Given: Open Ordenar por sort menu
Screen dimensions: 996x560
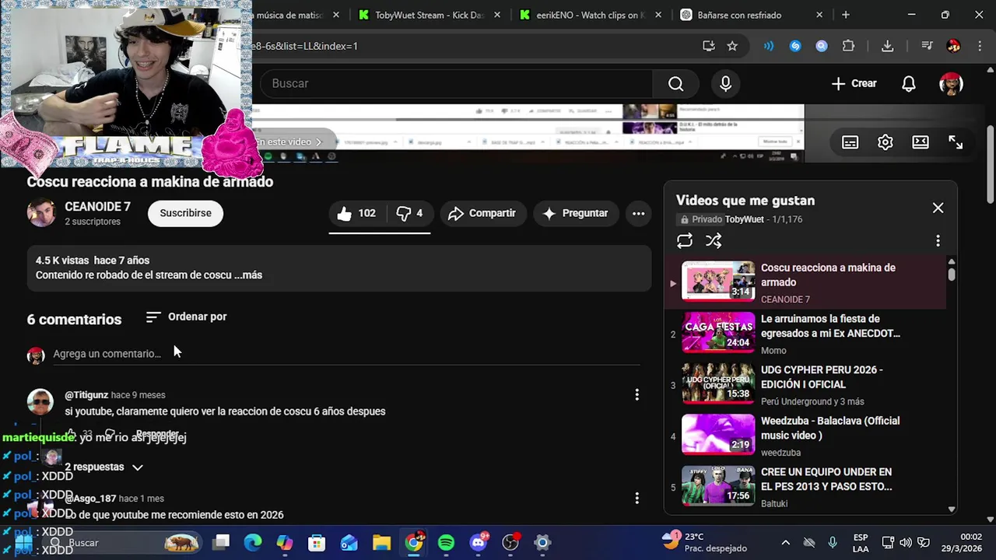Looking at the screenshot, I should [x=186, y=317].
